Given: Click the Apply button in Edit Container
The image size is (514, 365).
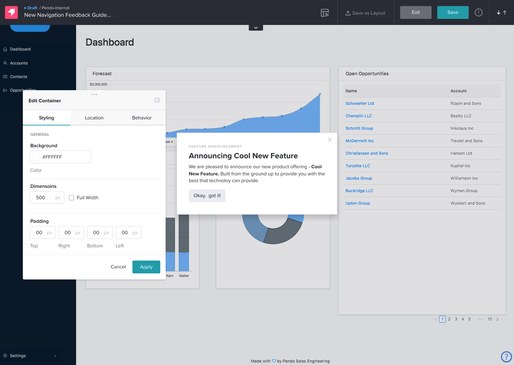Looking at the screenshot, I should click(x=146, y=267).
